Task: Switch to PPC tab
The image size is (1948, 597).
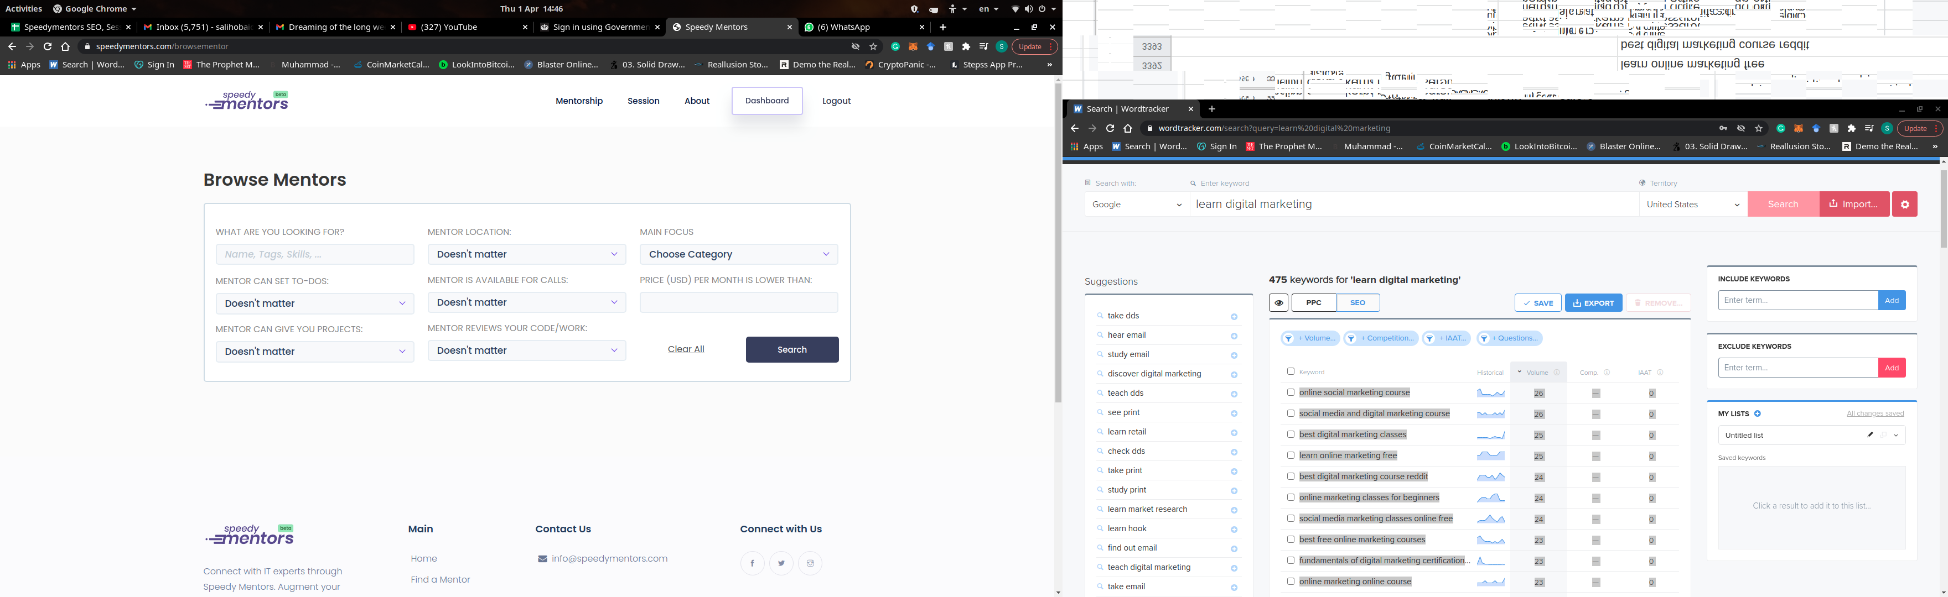Action: click(1314, 303)
